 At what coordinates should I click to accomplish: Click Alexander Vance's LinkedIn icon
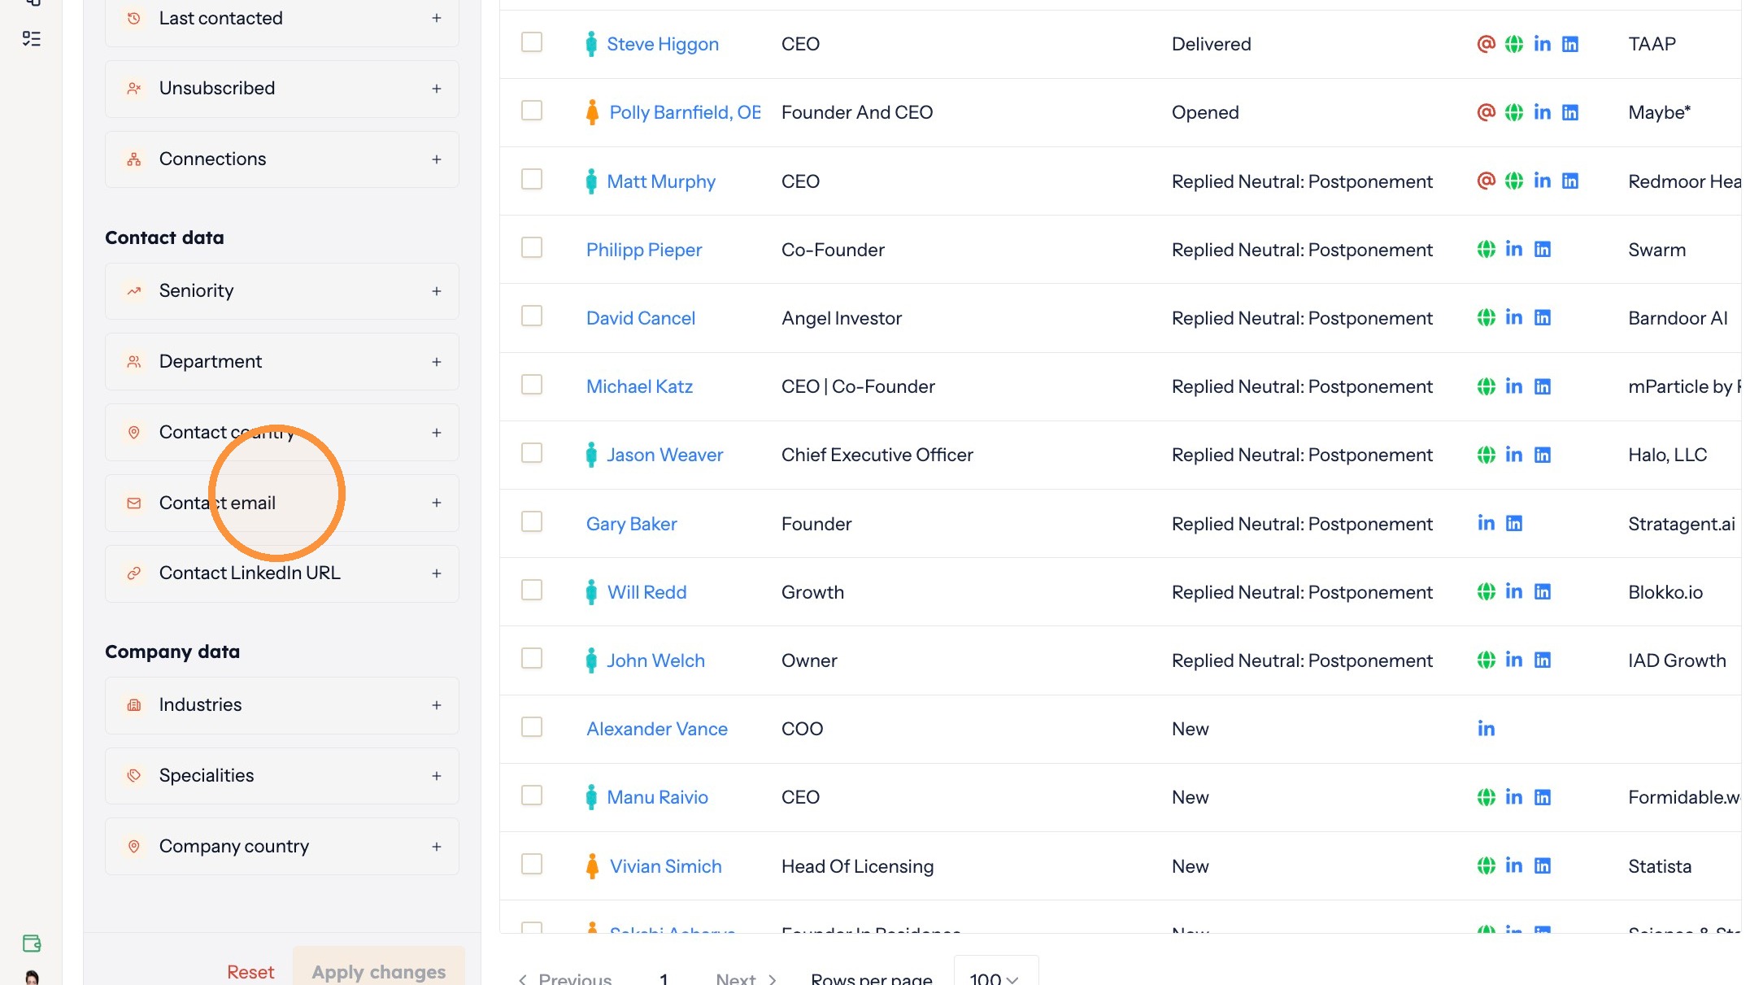point(1486,729)
